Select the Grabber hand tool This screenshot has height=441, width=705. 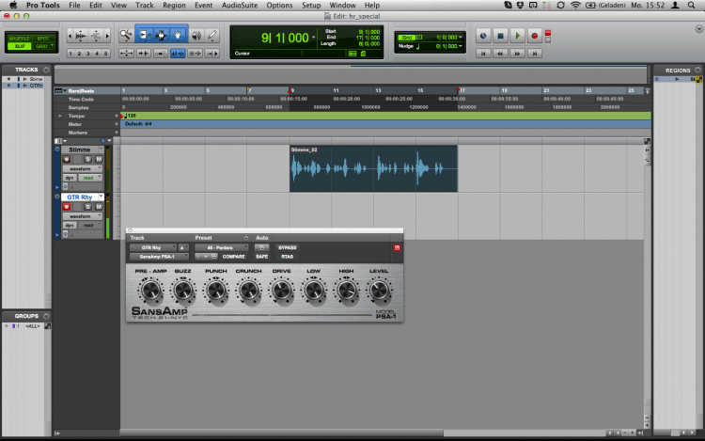(x=178, y=35)
